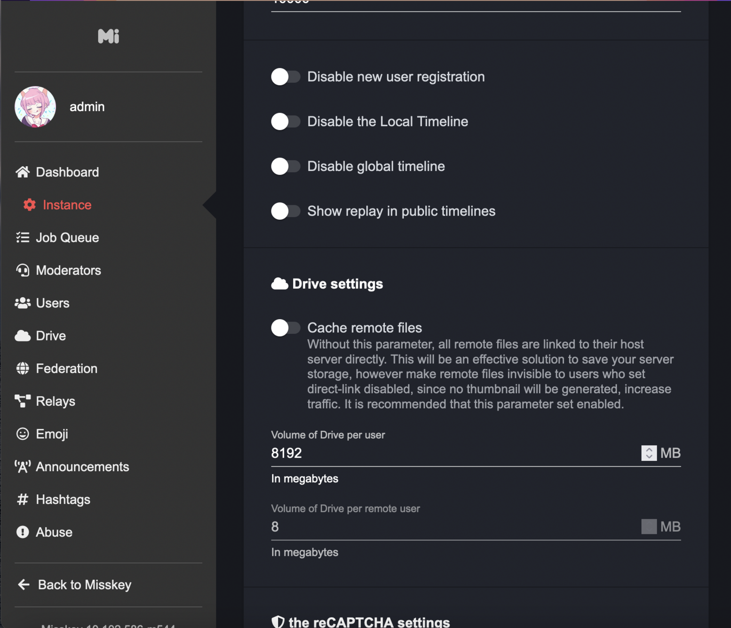
Task: Click the Announcements broadcast icon
Action: click(x=23, y=467)
